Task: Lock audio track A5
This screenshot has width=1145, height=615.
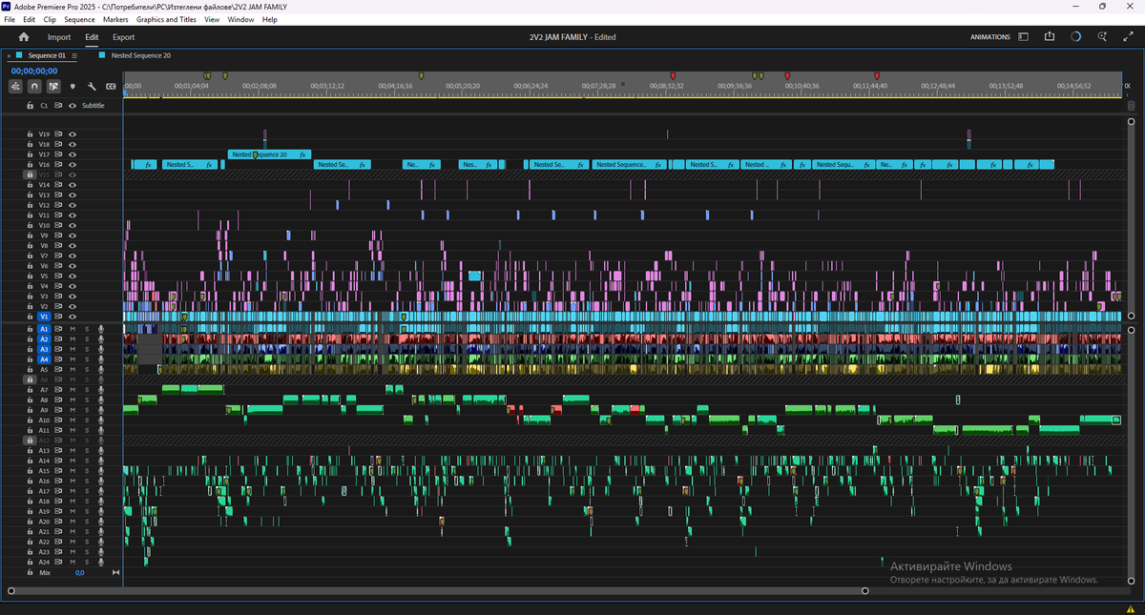Action: coord(30,369)
